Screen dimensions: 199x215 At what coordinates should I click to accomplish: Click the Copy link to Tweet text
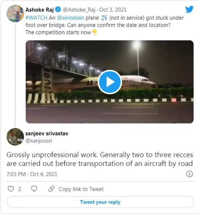(x=81, y=189)
